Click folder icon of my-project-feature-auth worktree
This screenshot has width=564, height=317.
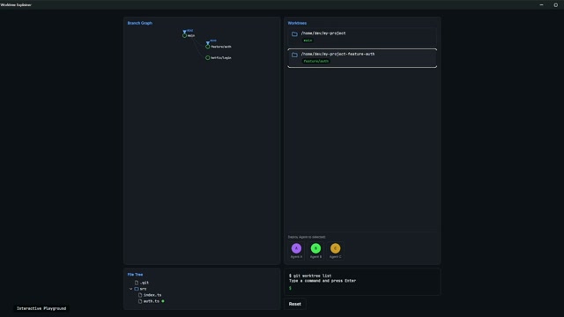point(294,55)
